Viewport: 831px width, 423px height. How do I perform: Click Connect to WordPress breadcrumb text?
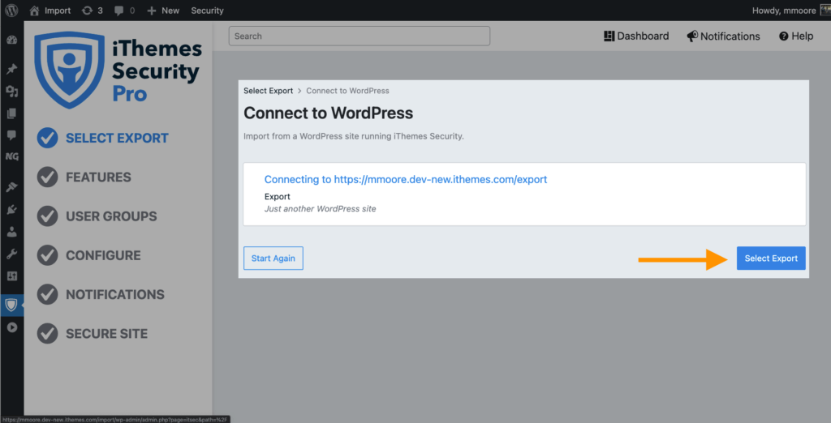click(347, 91)
